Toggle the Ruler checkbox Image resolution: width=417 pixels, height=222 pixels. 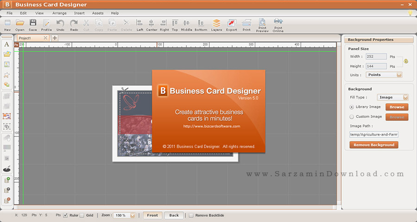pos(66,215)
